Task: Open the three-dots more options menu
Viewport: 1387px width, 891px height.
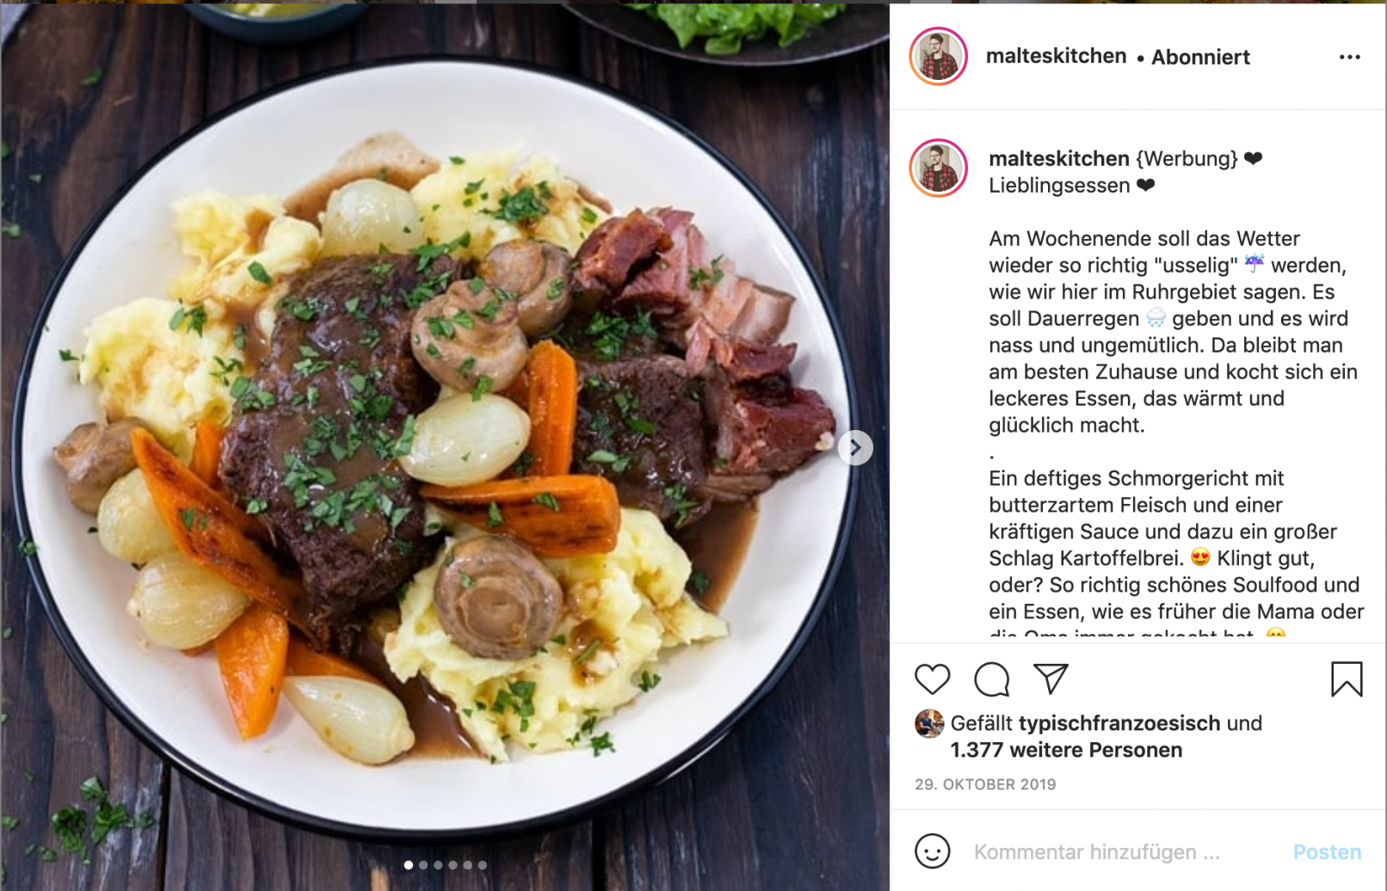Action: coord(1350,57)
